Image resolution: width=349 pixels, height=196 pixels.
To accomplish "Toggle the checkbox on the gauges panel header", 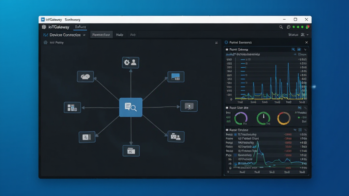I will pyautogui.click(x=227, y=108).
